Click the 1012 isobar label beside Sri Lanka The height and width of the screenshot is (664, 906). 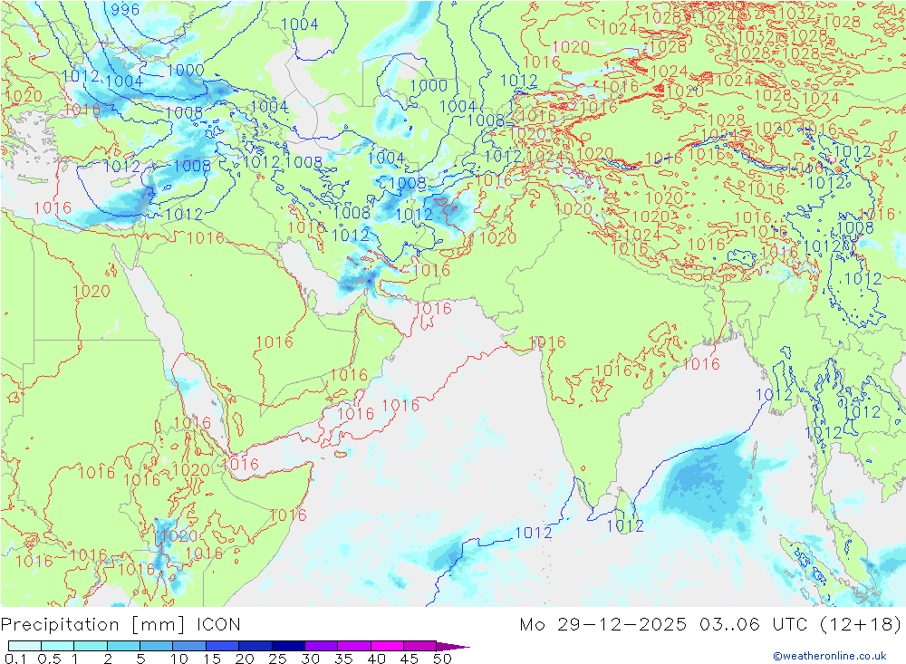point(625,525)
